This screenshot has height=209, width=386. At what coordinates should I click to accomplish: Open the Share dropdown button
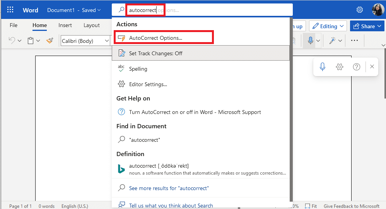coord(367,26)
